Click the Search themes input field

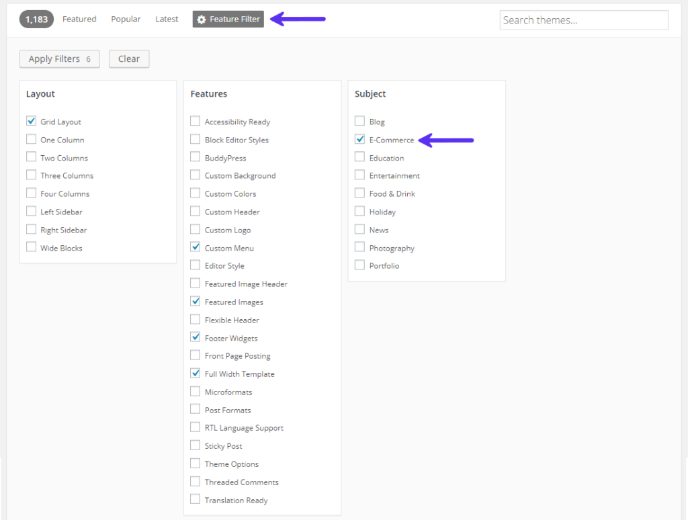(583, 20)
